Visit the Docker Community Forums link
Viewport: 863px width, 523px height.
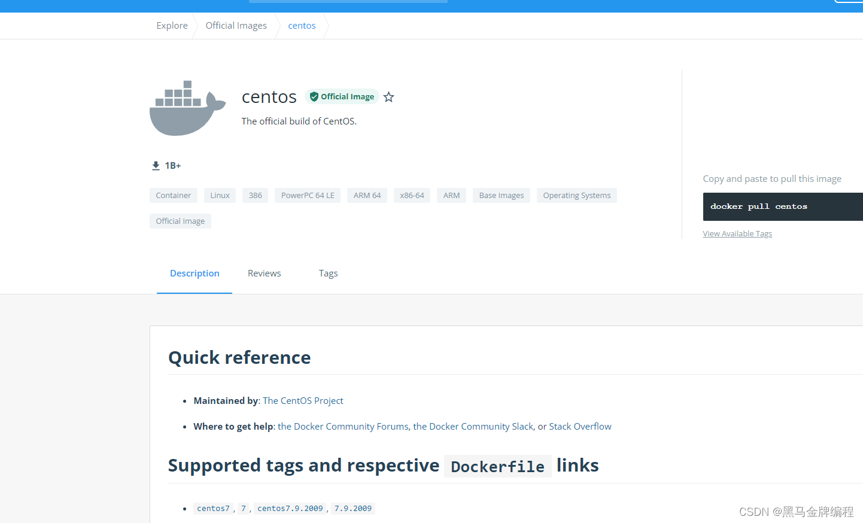point(343,427)
